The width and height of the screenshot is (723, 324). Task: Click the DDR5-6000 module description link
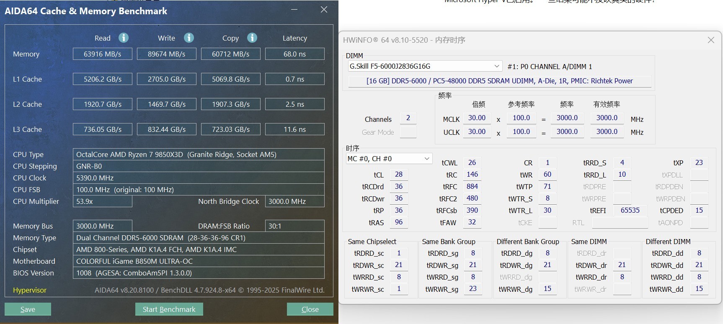click(499, 81)
